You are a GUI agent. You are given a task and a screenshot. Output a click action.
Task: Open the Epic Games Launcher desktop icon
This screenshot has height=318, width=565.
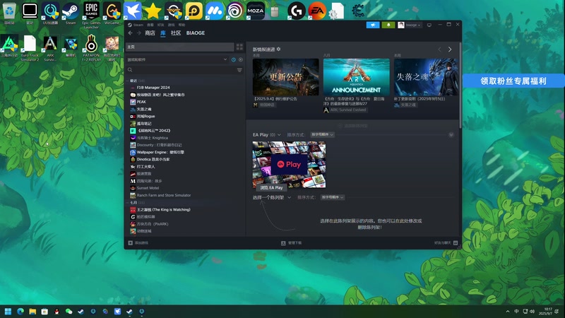tap(91, 14)
